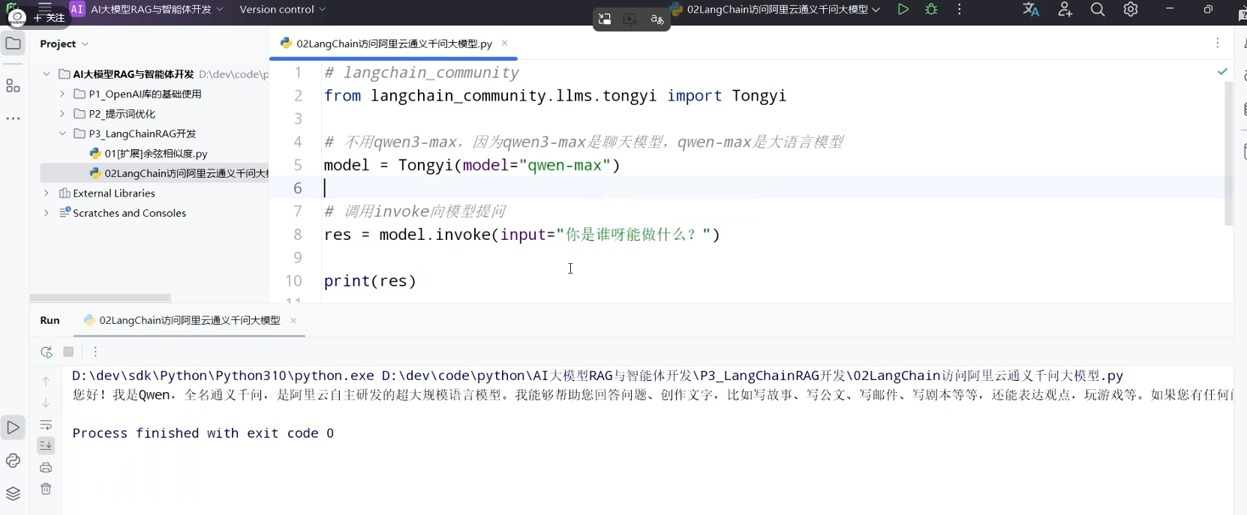Image resolution: width=1247 pixels, height=515 pixels.
Task: Click the overlay translate 'aあ' icon
Action: (657, 19)
